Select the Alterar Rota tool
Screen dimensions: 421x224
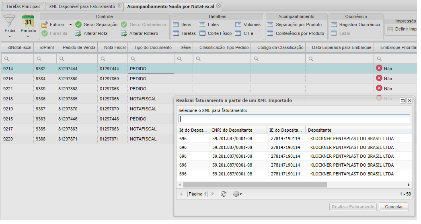pos(78,33)
